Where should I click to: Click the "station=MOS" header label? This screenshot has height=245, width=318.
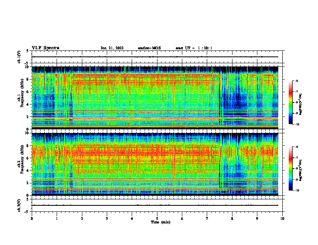click(149, 48)
